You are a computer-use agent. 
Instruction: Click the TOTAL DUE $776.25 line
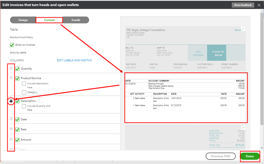tap(227, 145)
